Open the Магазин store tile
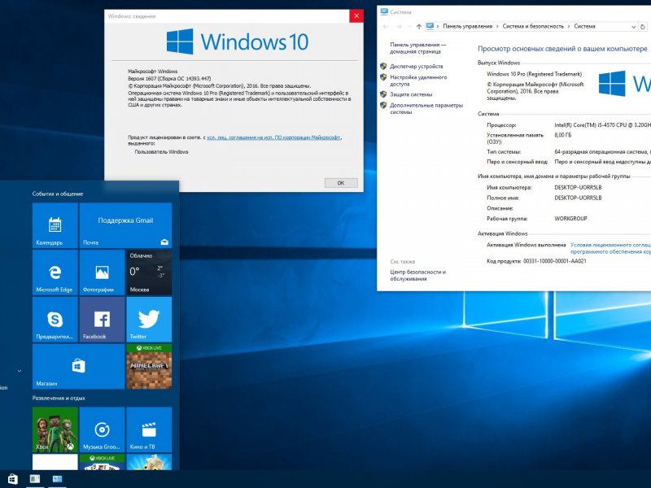The width and height of the screenshot is (651, 488). pos(78,367)
